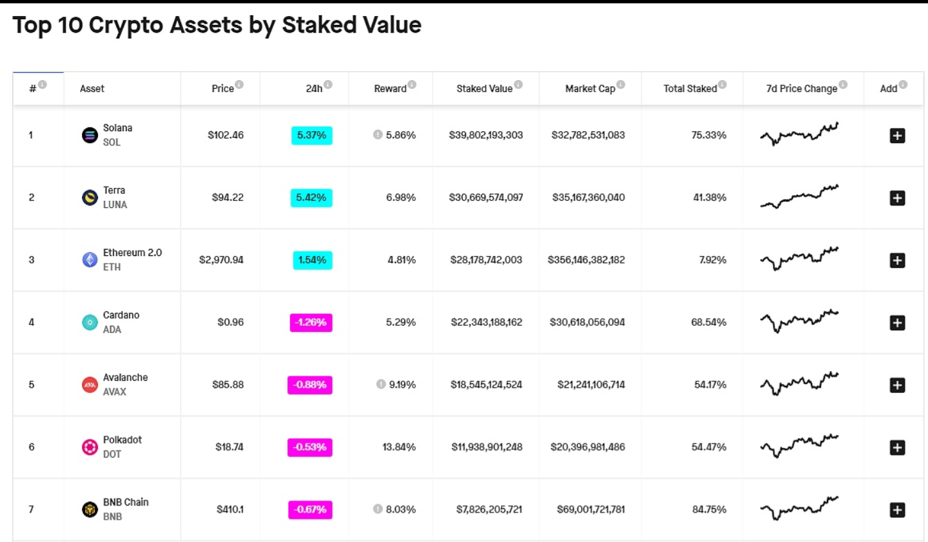This screenshot has height=542, width=928.
Task: Click the Polkadot DOT pink logo
Action: [90, 447]
